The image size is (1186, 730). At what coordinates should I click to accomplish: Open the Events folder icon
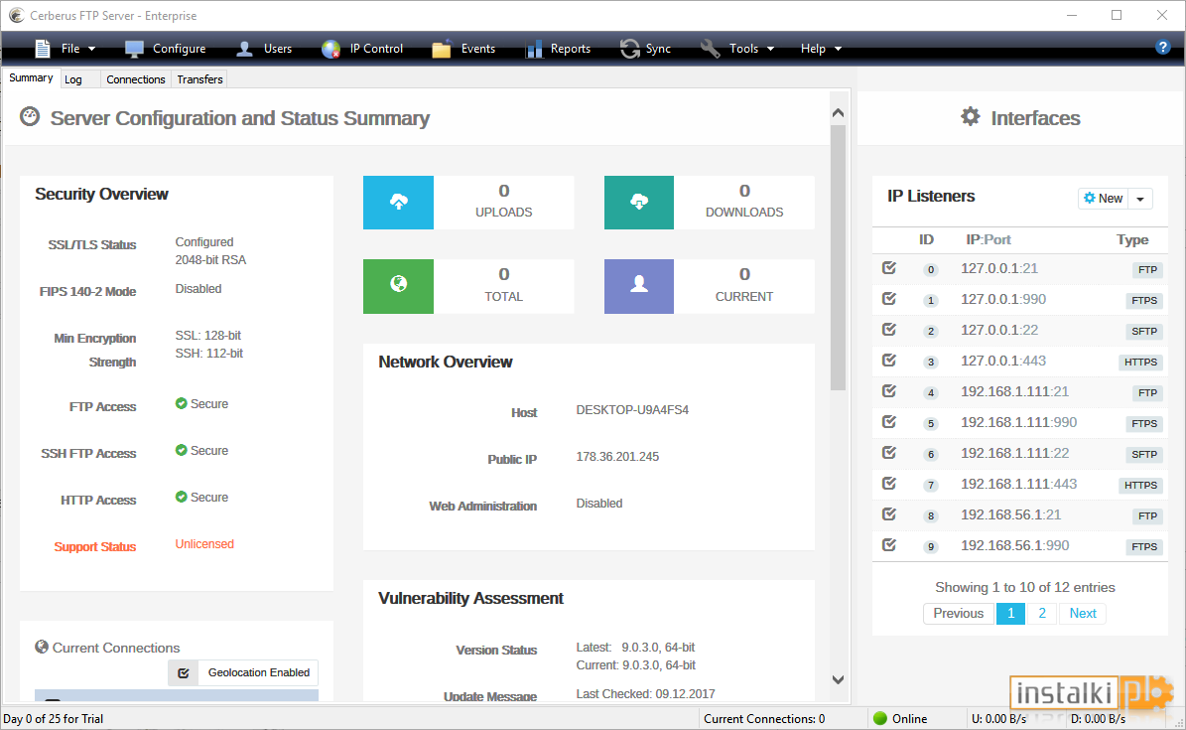tap(442, 49)
